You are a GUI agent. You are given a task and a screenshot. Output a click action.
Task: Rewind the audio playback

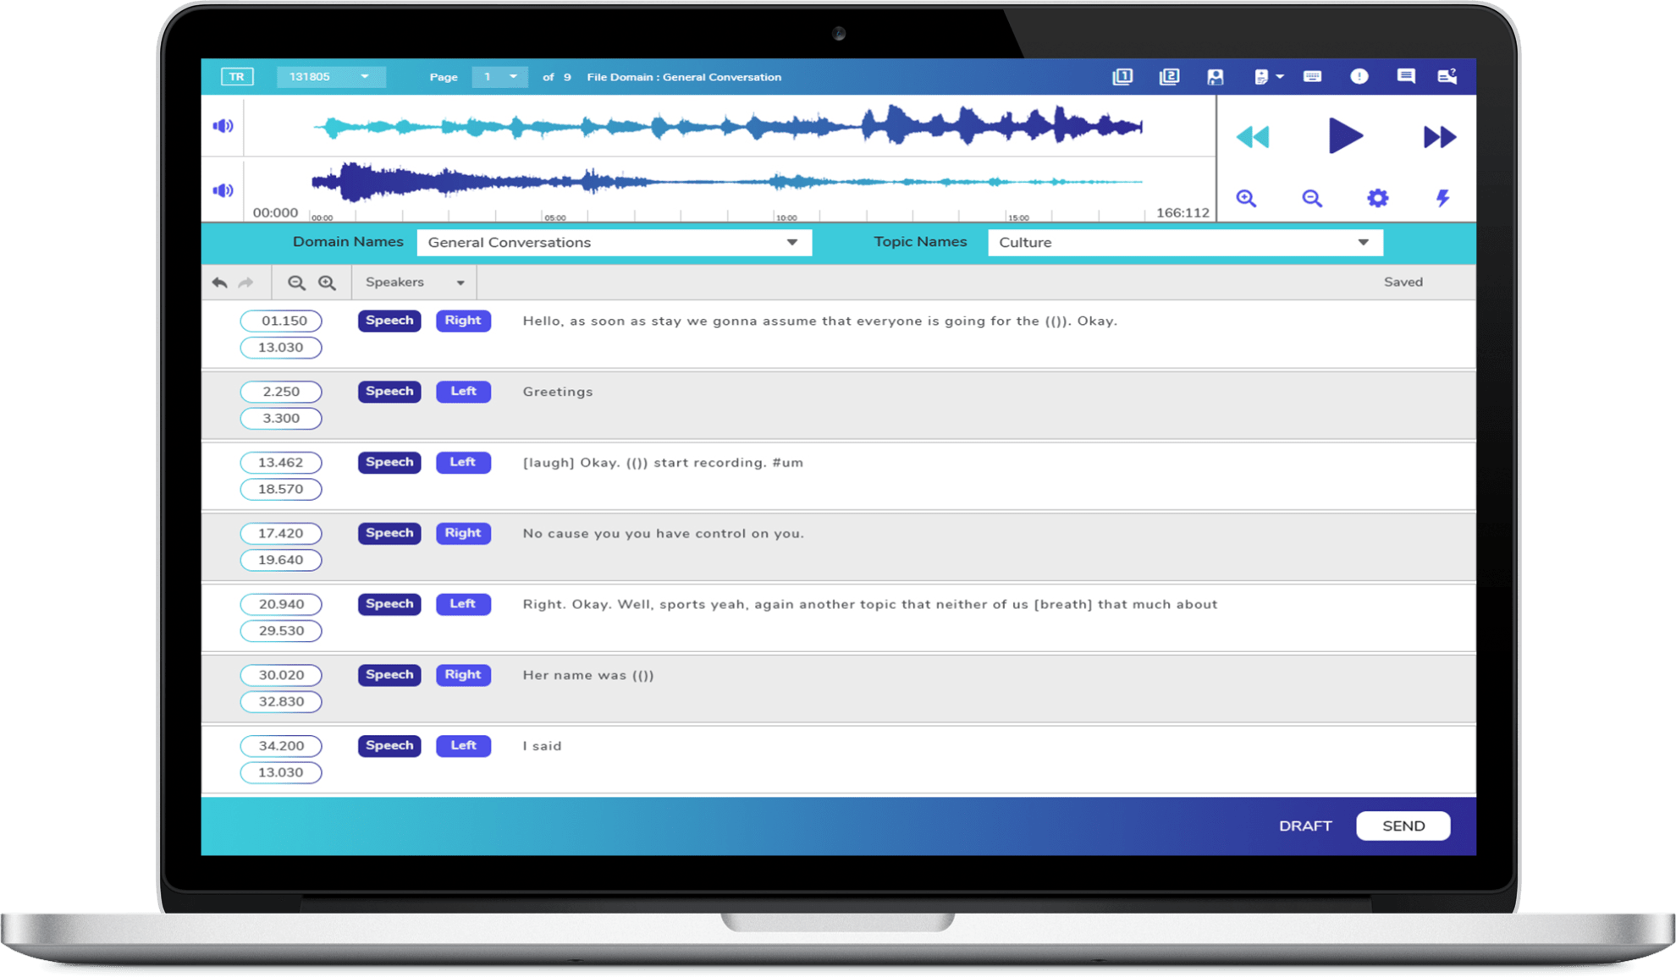pyautogui.click(x=1254, y=136)
